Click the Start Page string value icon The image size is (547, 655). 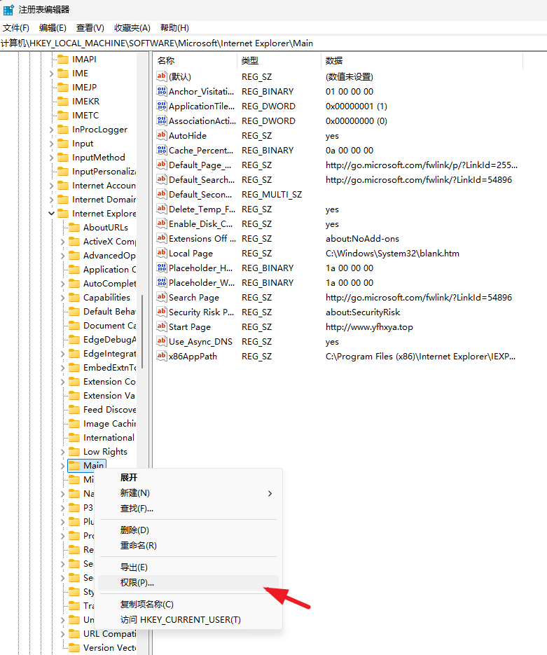162,326
